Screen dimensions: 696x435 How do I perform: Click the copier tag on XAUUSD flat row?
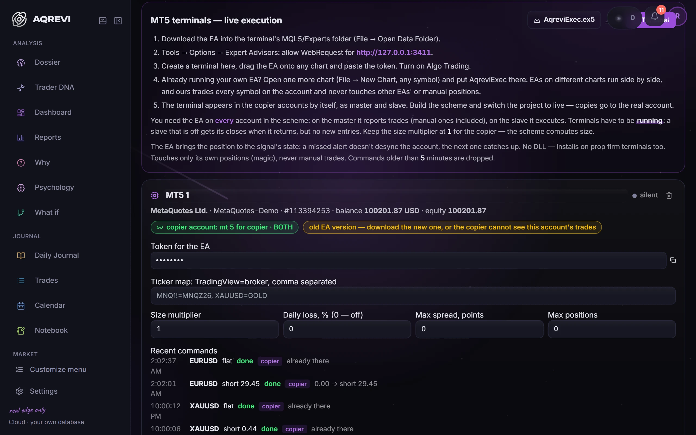pos(271,406)
